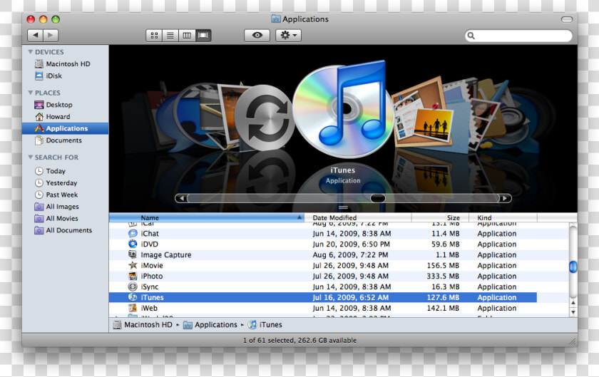
Task: Collapse the PLACES section
Action: pos(30,93)
